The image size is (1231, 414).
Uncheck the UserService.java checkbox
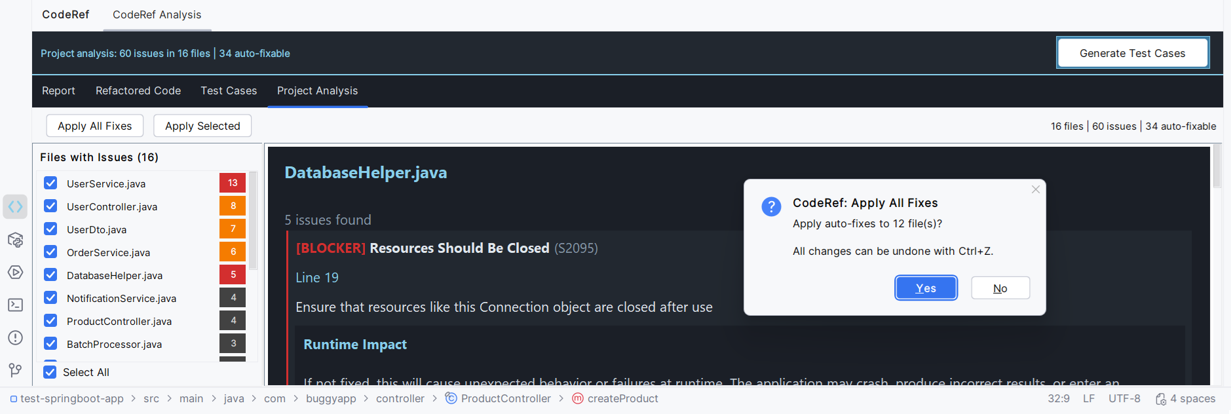click(x=50, y=183)
